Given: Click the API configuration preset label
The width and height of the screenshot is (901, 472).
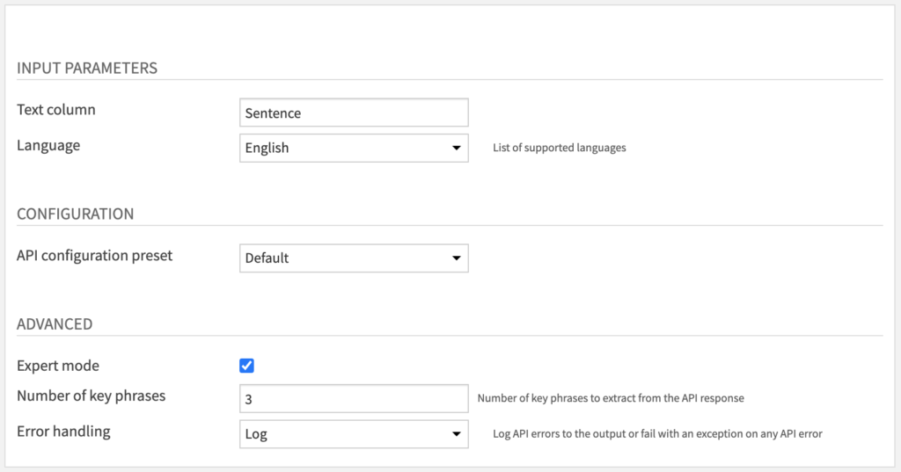Looking at the screenshot, I should 94,256.
